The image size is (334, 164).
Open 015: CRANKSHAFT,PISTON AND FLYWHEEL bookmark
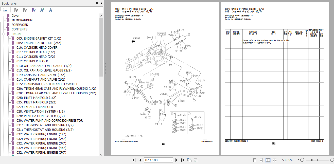pos(47,84)
